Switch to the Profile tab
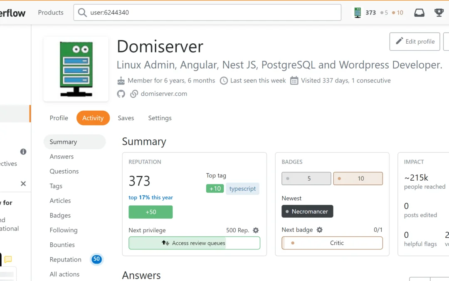The image size is (449, 281). [59, 118]
